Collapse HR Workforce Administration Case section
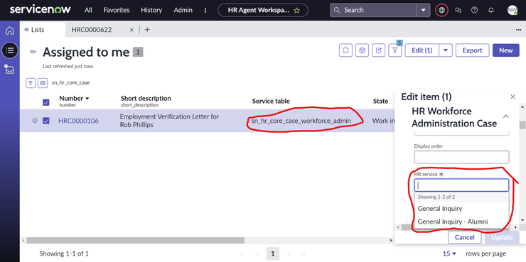This screenshot has height=262, width=526. pyautogui.click(x=506, y=116)
